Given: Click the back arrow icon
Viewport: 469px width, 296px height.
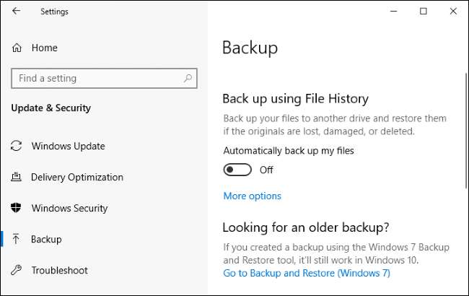Looking at the screenshot, I should pyautogui.click(x=17, y=11).
